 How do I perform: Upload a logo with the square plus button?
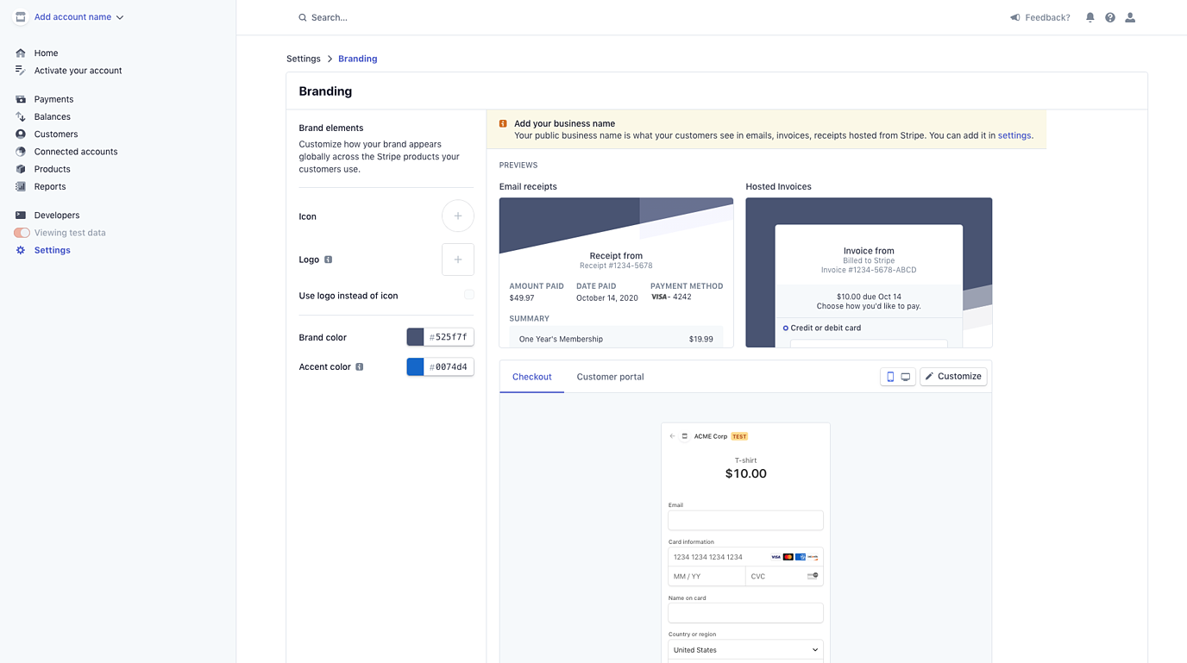(x=458, y=260)
